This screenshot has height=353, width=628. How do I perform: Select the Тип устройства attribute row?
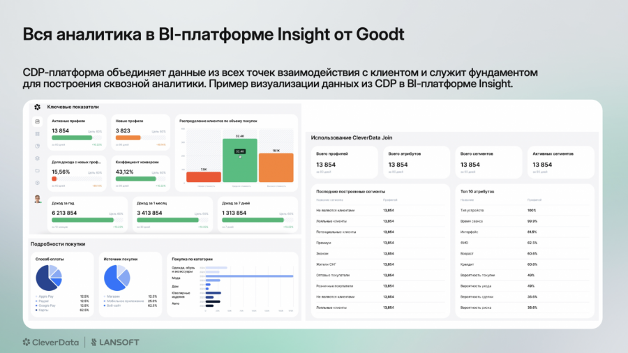[525, 210]
